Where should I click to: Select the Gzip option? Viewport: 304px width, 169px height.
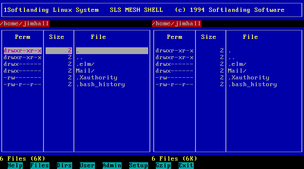tap(163, 165)
